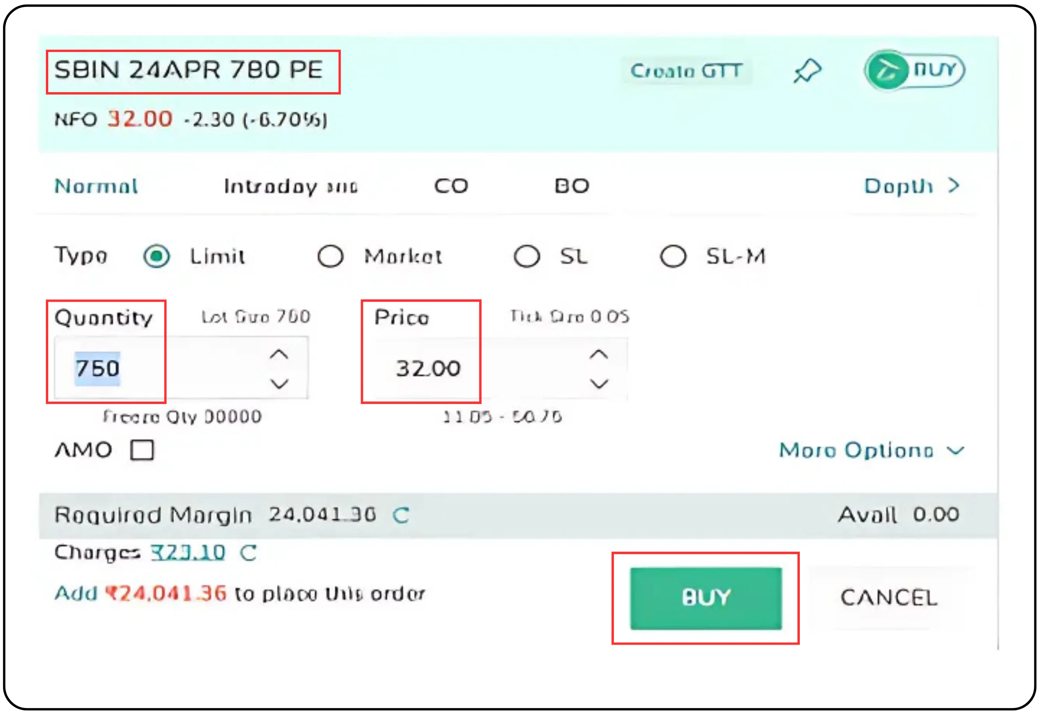Open Create GTT
The image size is (1041, 715).
click(687, 70)
